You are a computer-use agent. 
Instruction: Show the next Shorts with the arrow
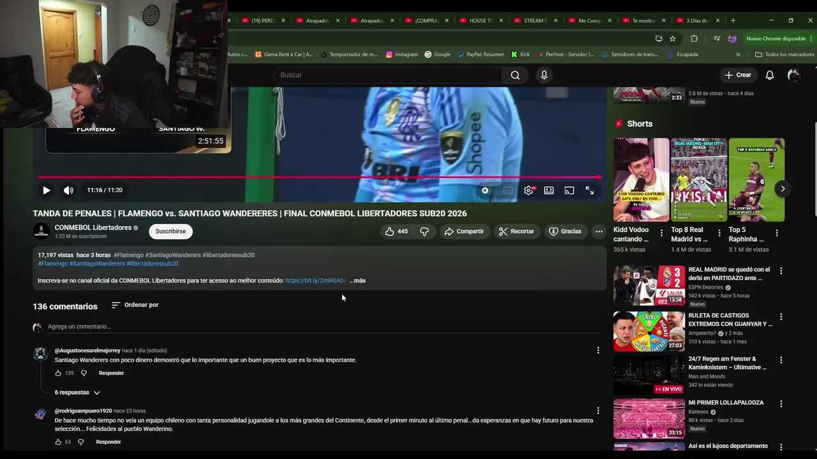(x=783, y=189)
